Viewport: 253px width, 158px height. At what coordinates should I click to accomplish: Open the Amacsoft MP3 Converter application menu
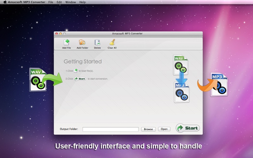(x=27, y=2)
